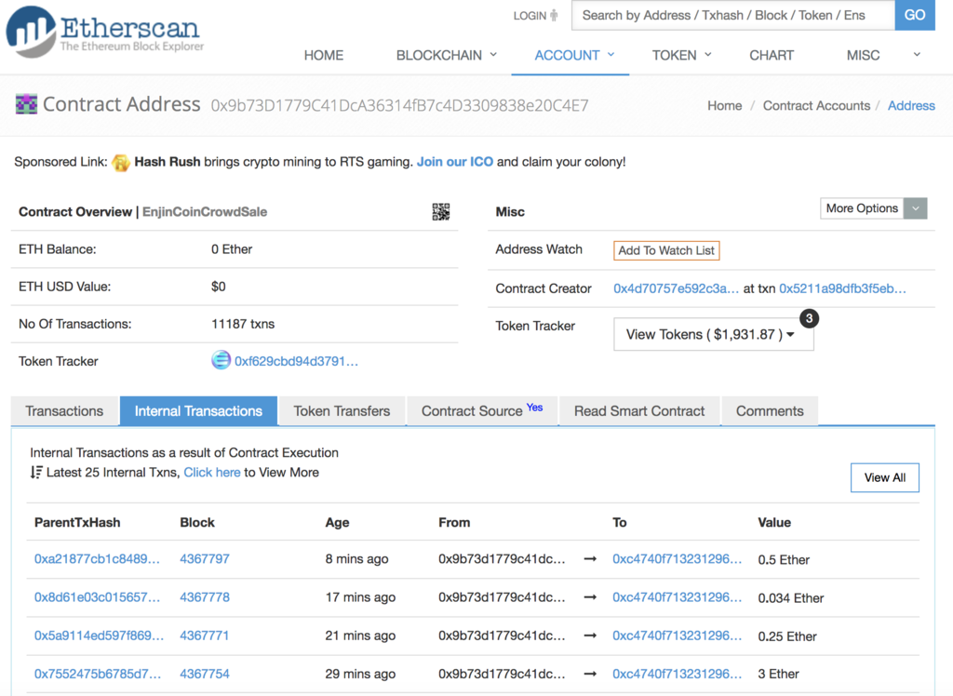Open block 4367754

pyautogui.click(x=205, y=674)
